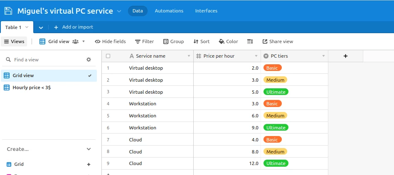
Task: Click price cell 12.0
Action: tap(227, 163)
